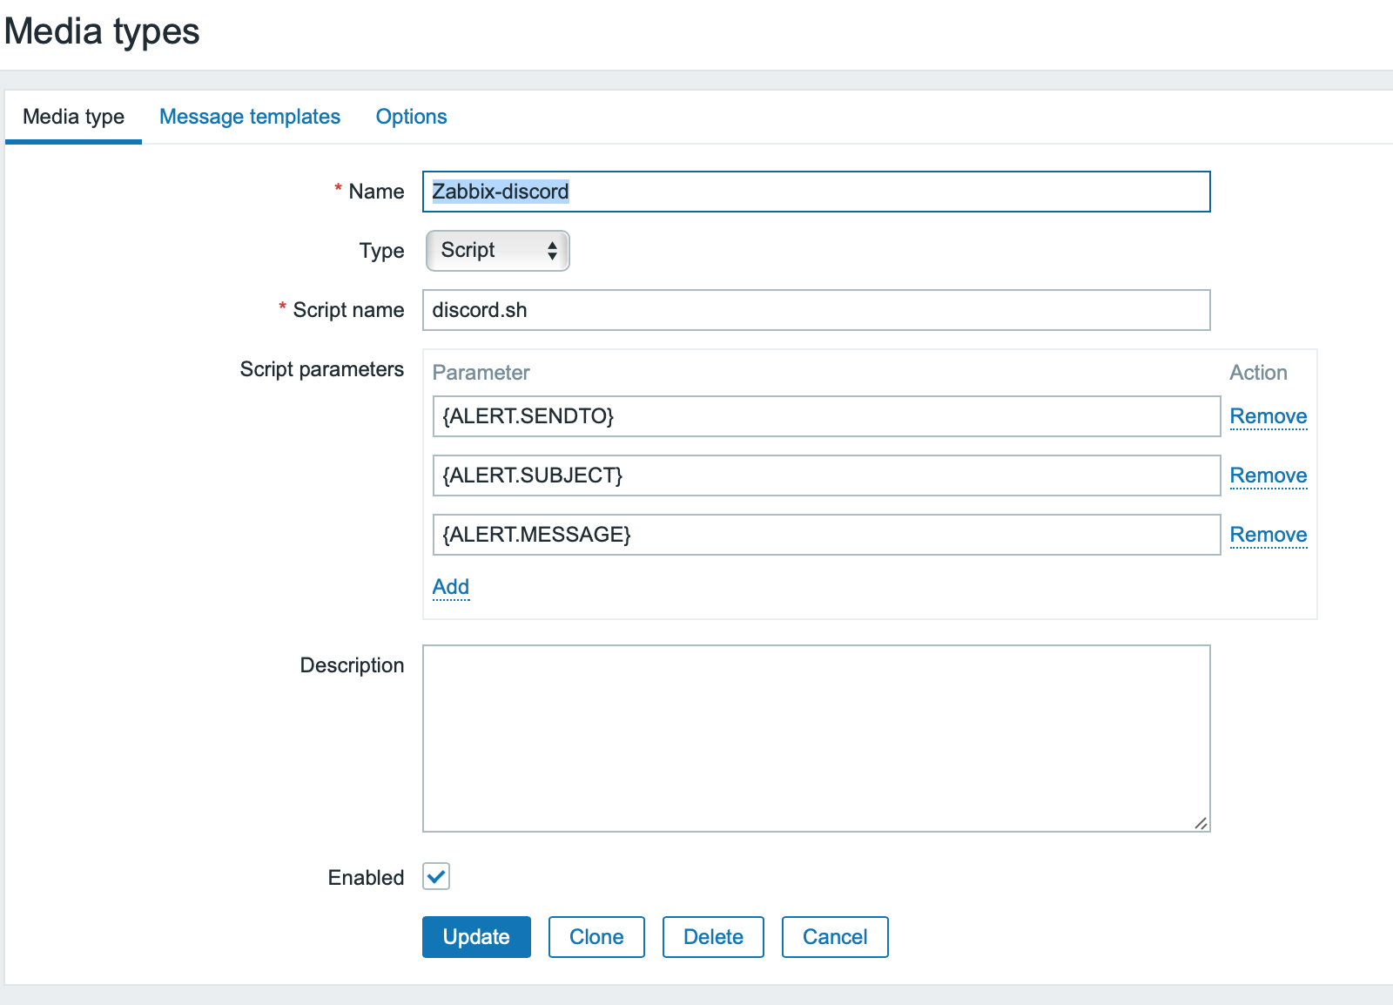The height and width of the screenshot is (1005, 1393).
Task: Clone this media type
Action: point(596,937)
